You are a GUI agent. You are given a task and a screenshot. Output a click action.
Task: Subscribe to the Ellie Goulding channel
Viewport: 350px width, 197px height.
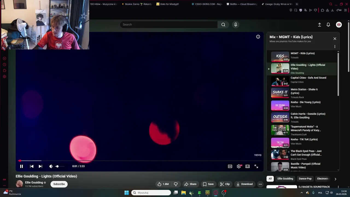point(59,184)
